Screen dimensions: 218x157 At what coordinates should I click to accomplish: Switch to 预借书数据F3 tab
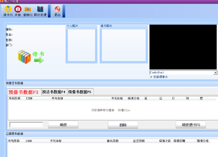tap(23, 92)
